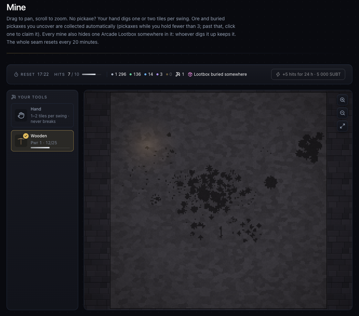Click the Wooden pickaxe durability bar
Viewport: 359px width, 316px height.
pyautogui.click(x=50, y=148)
